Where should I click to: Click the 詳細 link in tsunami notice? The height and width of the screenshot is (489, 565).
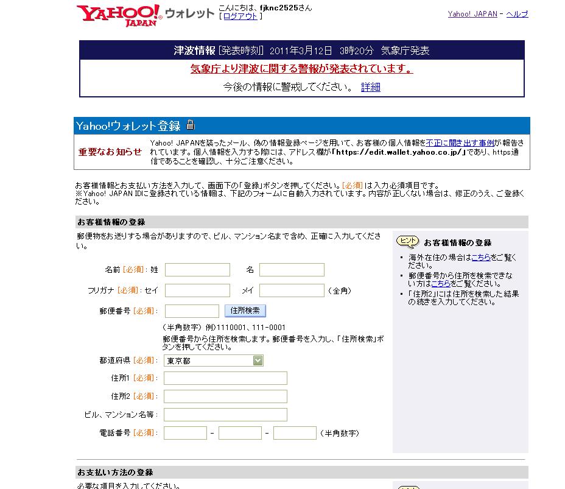371,87
